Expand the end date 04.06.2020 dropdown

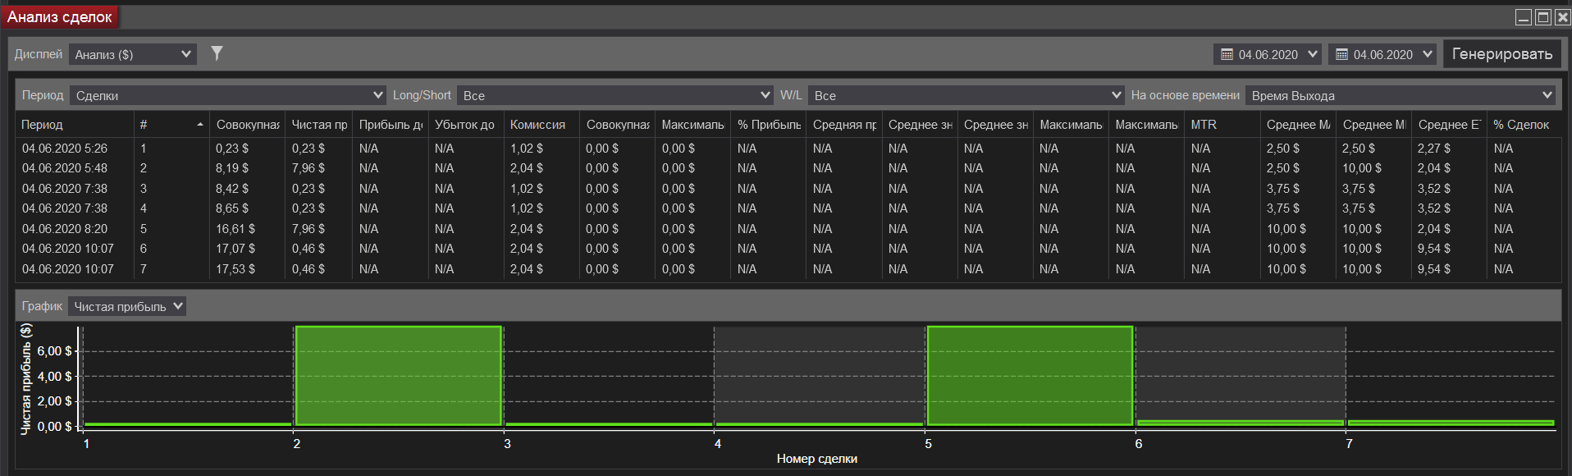pos(1428,54)
